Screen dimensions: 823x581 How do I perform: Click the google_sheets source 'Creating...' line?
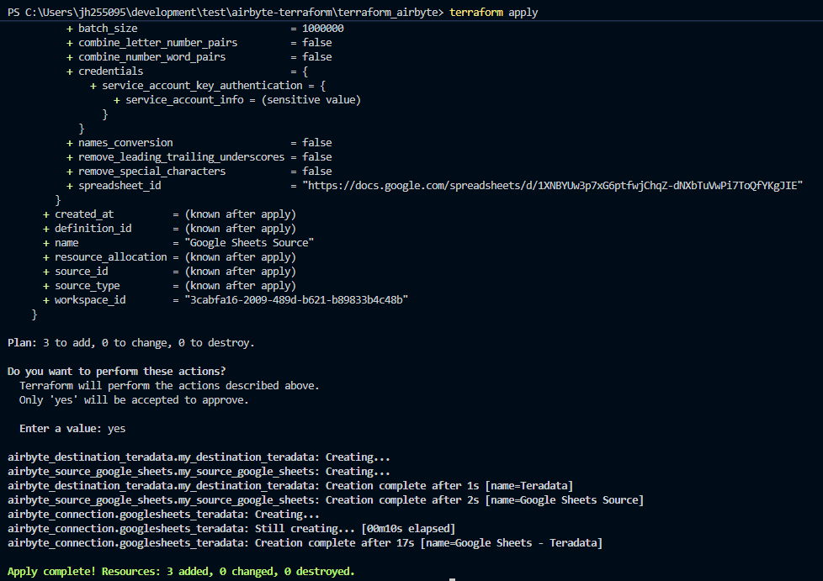coord(199,472)
